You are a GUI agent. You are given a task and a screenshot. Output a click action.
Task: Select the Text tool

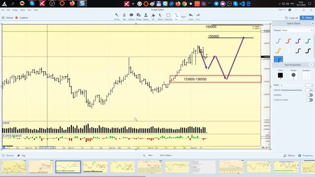tap(124, 16)
